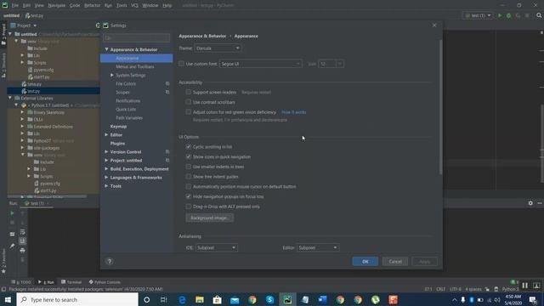544x306 pixels.
Task: Switch to PyCharm taskbar icon
Action: 287,300
